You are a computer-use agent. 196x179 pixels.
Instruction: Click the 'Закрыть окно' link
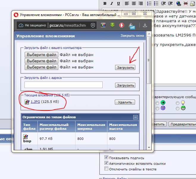(x=132, y=36)
